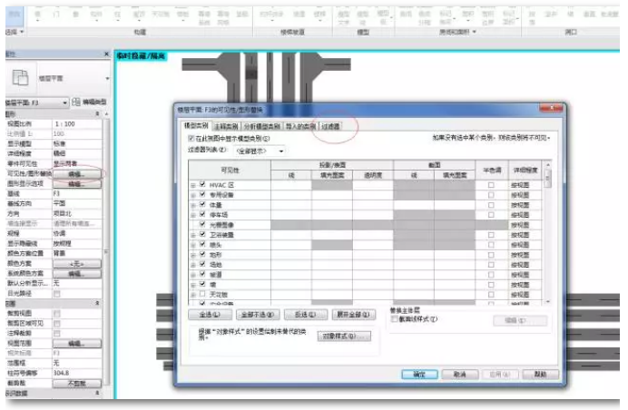Select the 场地 category row label
This screenshot has width=628, height=410.
tap(215, 265)
